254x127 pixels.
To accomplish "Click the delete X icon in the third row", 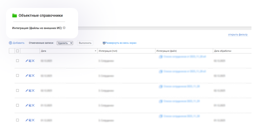I will point(33,90).
